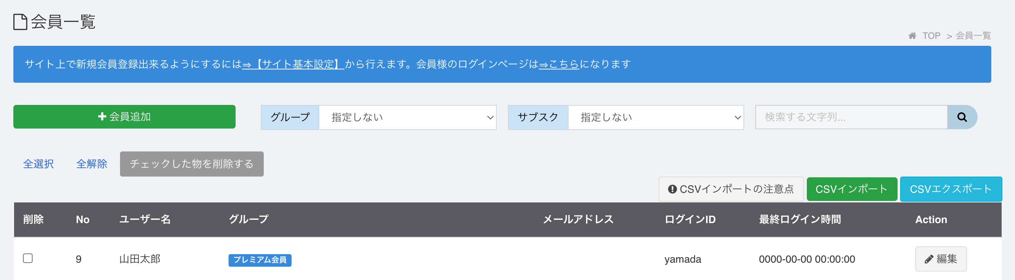Click the pencil icon on 編集 button

[929, 259]
